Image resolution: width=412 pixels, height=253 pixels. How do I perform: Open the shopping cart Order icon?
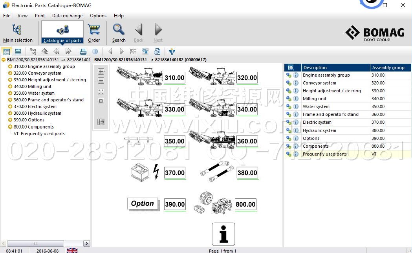coord(94,30)
